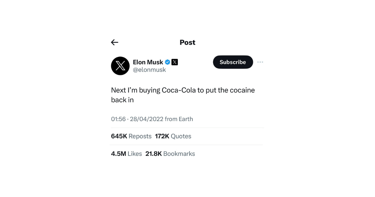Click the word "Coca-Cola" in the post
Screen dimensions: 375x197
[x=178, y=90]
